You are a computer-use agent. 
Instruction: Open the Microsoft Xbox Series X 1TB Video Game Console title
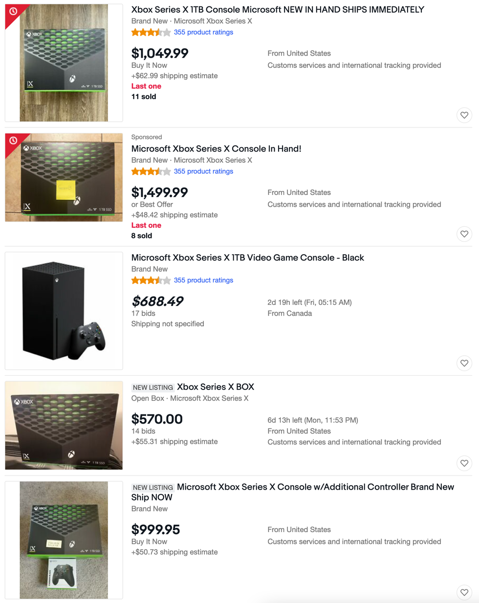pos(247,258)
